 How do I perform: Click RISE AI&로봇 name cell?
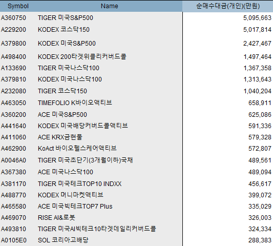point(56,218)
